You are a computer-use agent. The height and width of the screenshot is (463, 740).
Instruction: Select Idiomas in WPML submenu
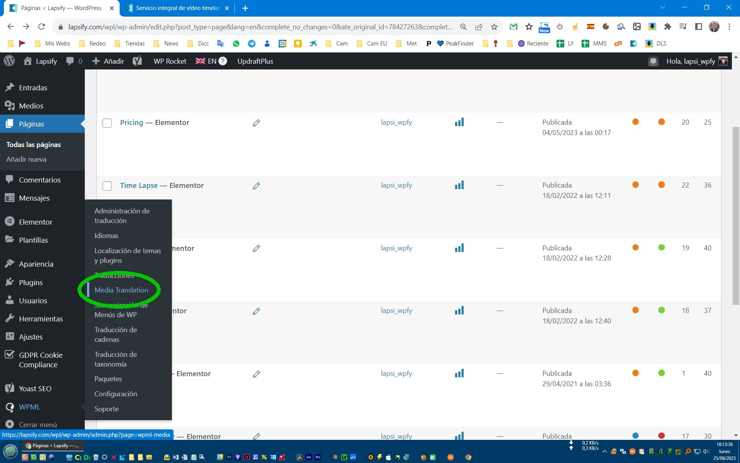pyautogui.click(x=106, y=236)
